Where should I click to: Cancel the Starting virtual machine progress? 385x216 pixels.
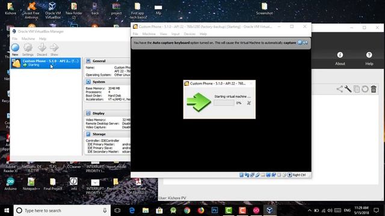click(248, 103)
